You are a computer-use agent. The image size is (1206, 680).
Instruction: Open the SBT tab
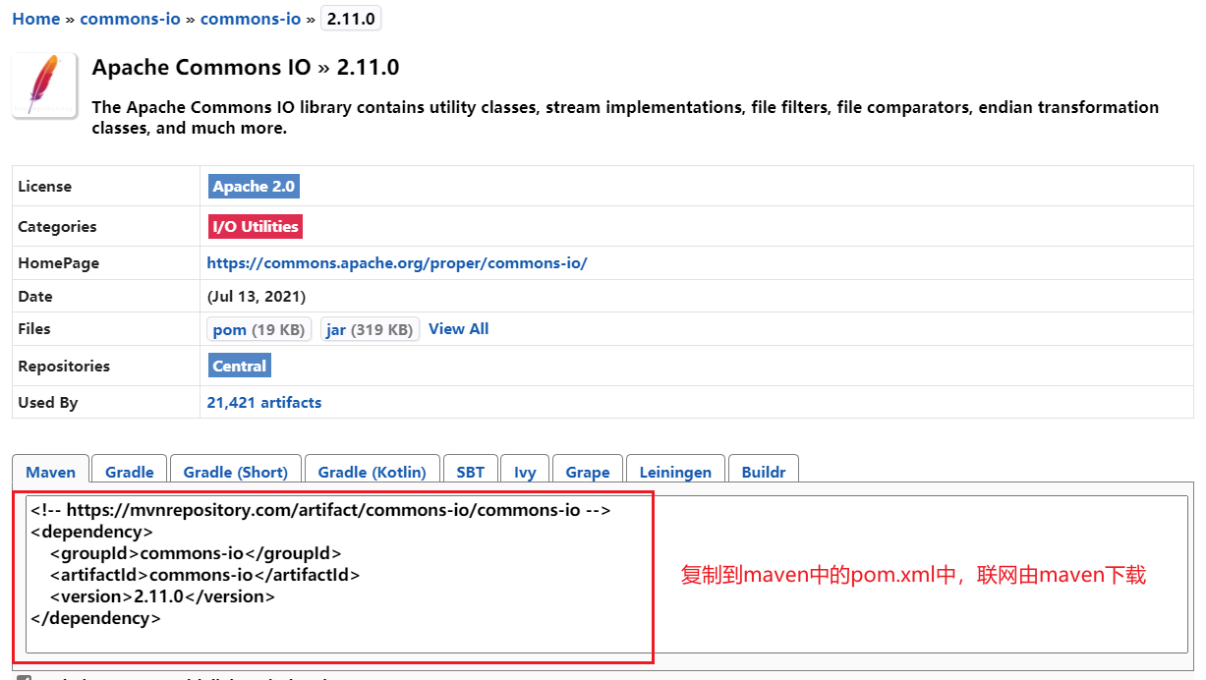470,472
